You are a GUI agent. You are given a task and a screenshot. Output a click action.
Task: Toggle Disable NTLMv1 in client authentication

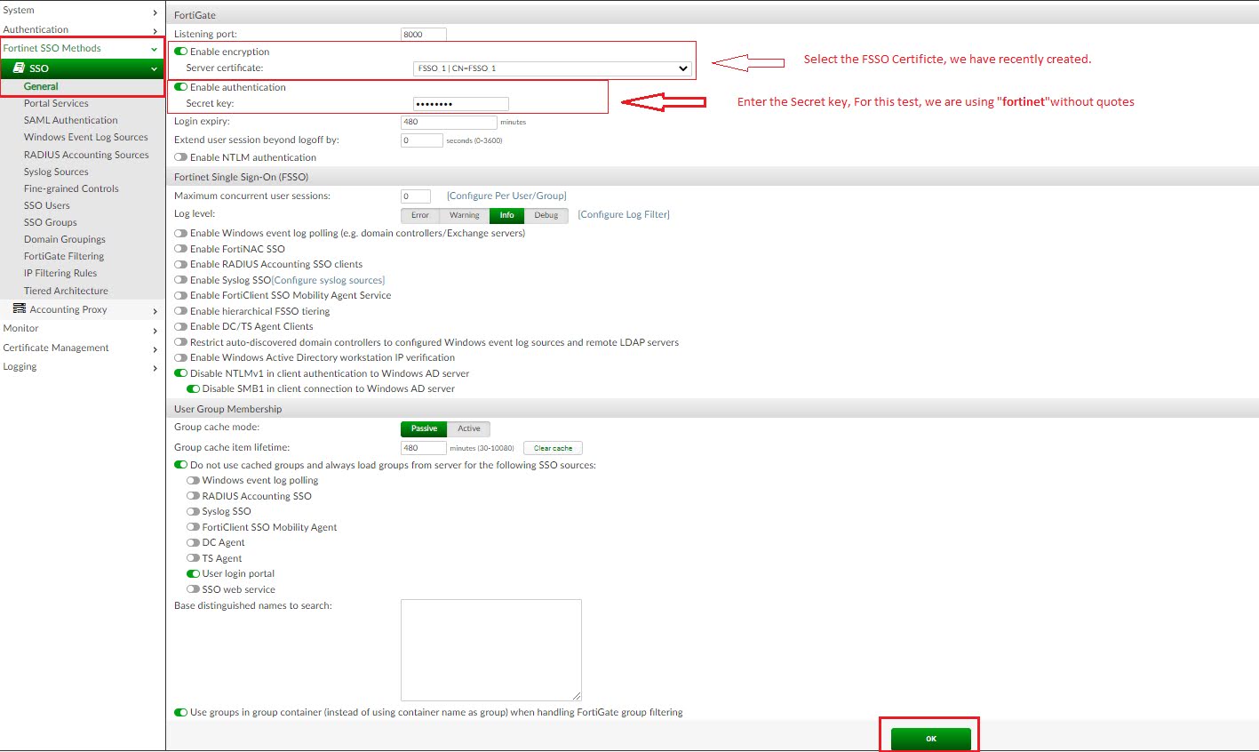pyautogui.click(x=181, y=373)
